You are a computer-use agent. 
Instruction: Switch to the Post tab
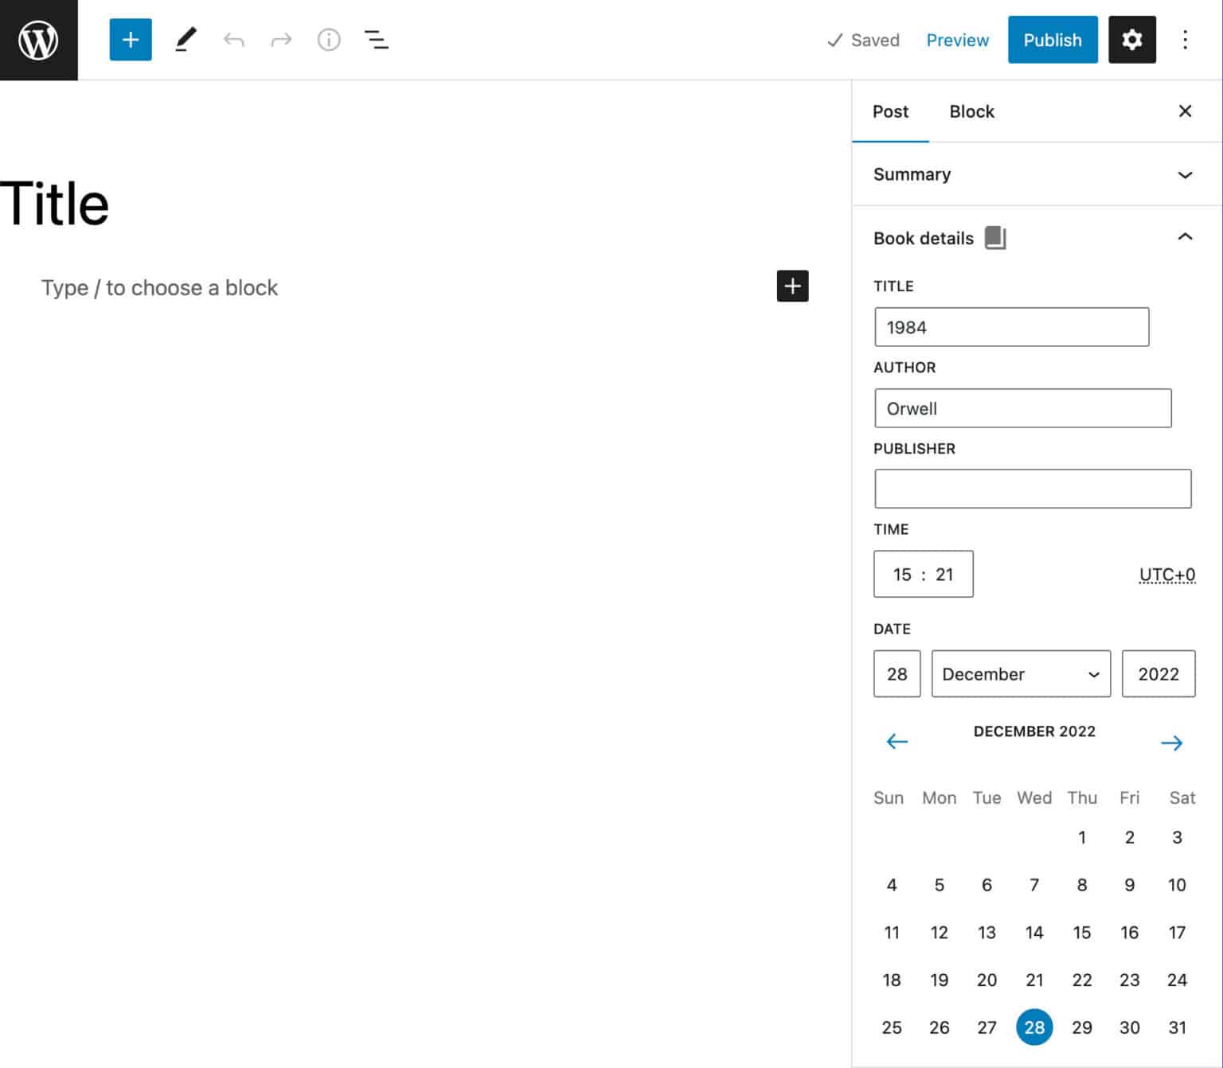(x=889, y=111)
